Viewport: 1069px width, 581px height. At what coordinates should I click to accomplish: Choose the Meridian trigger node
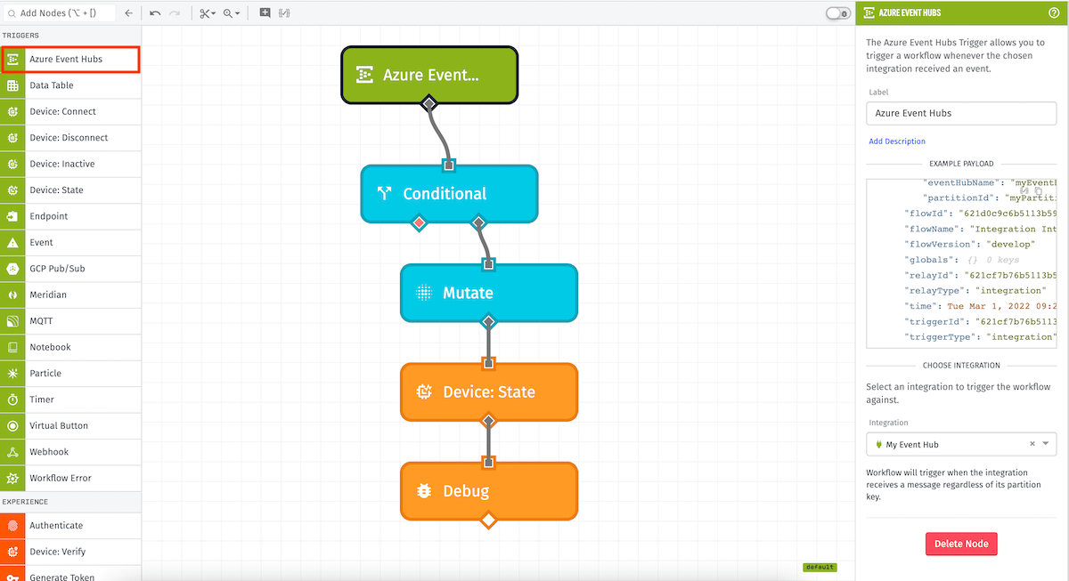click(x=70, y=295)
